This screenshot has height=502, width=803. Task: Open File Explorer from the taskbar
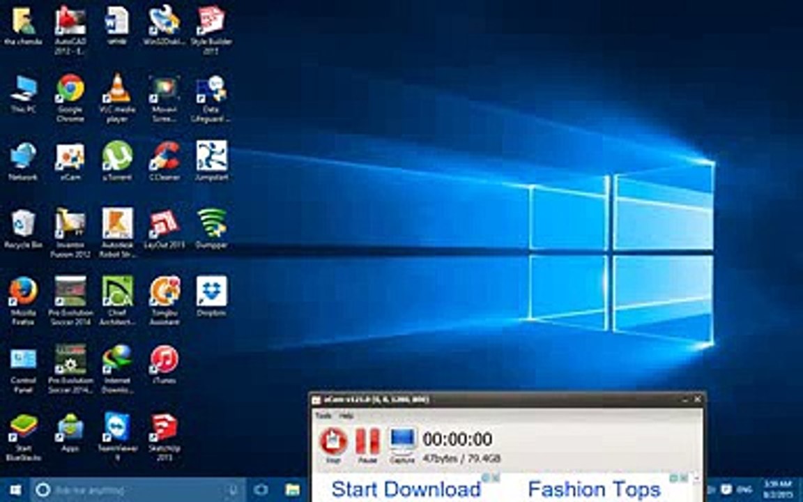click(x=293, y=490)
